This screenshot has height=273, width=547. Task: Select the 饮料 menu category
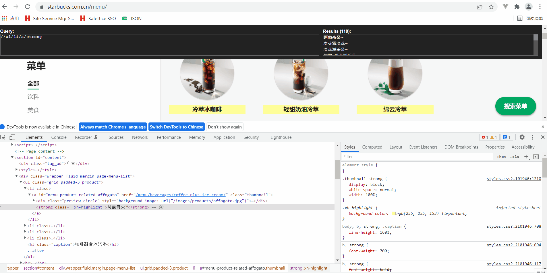[x=33, y=97]
